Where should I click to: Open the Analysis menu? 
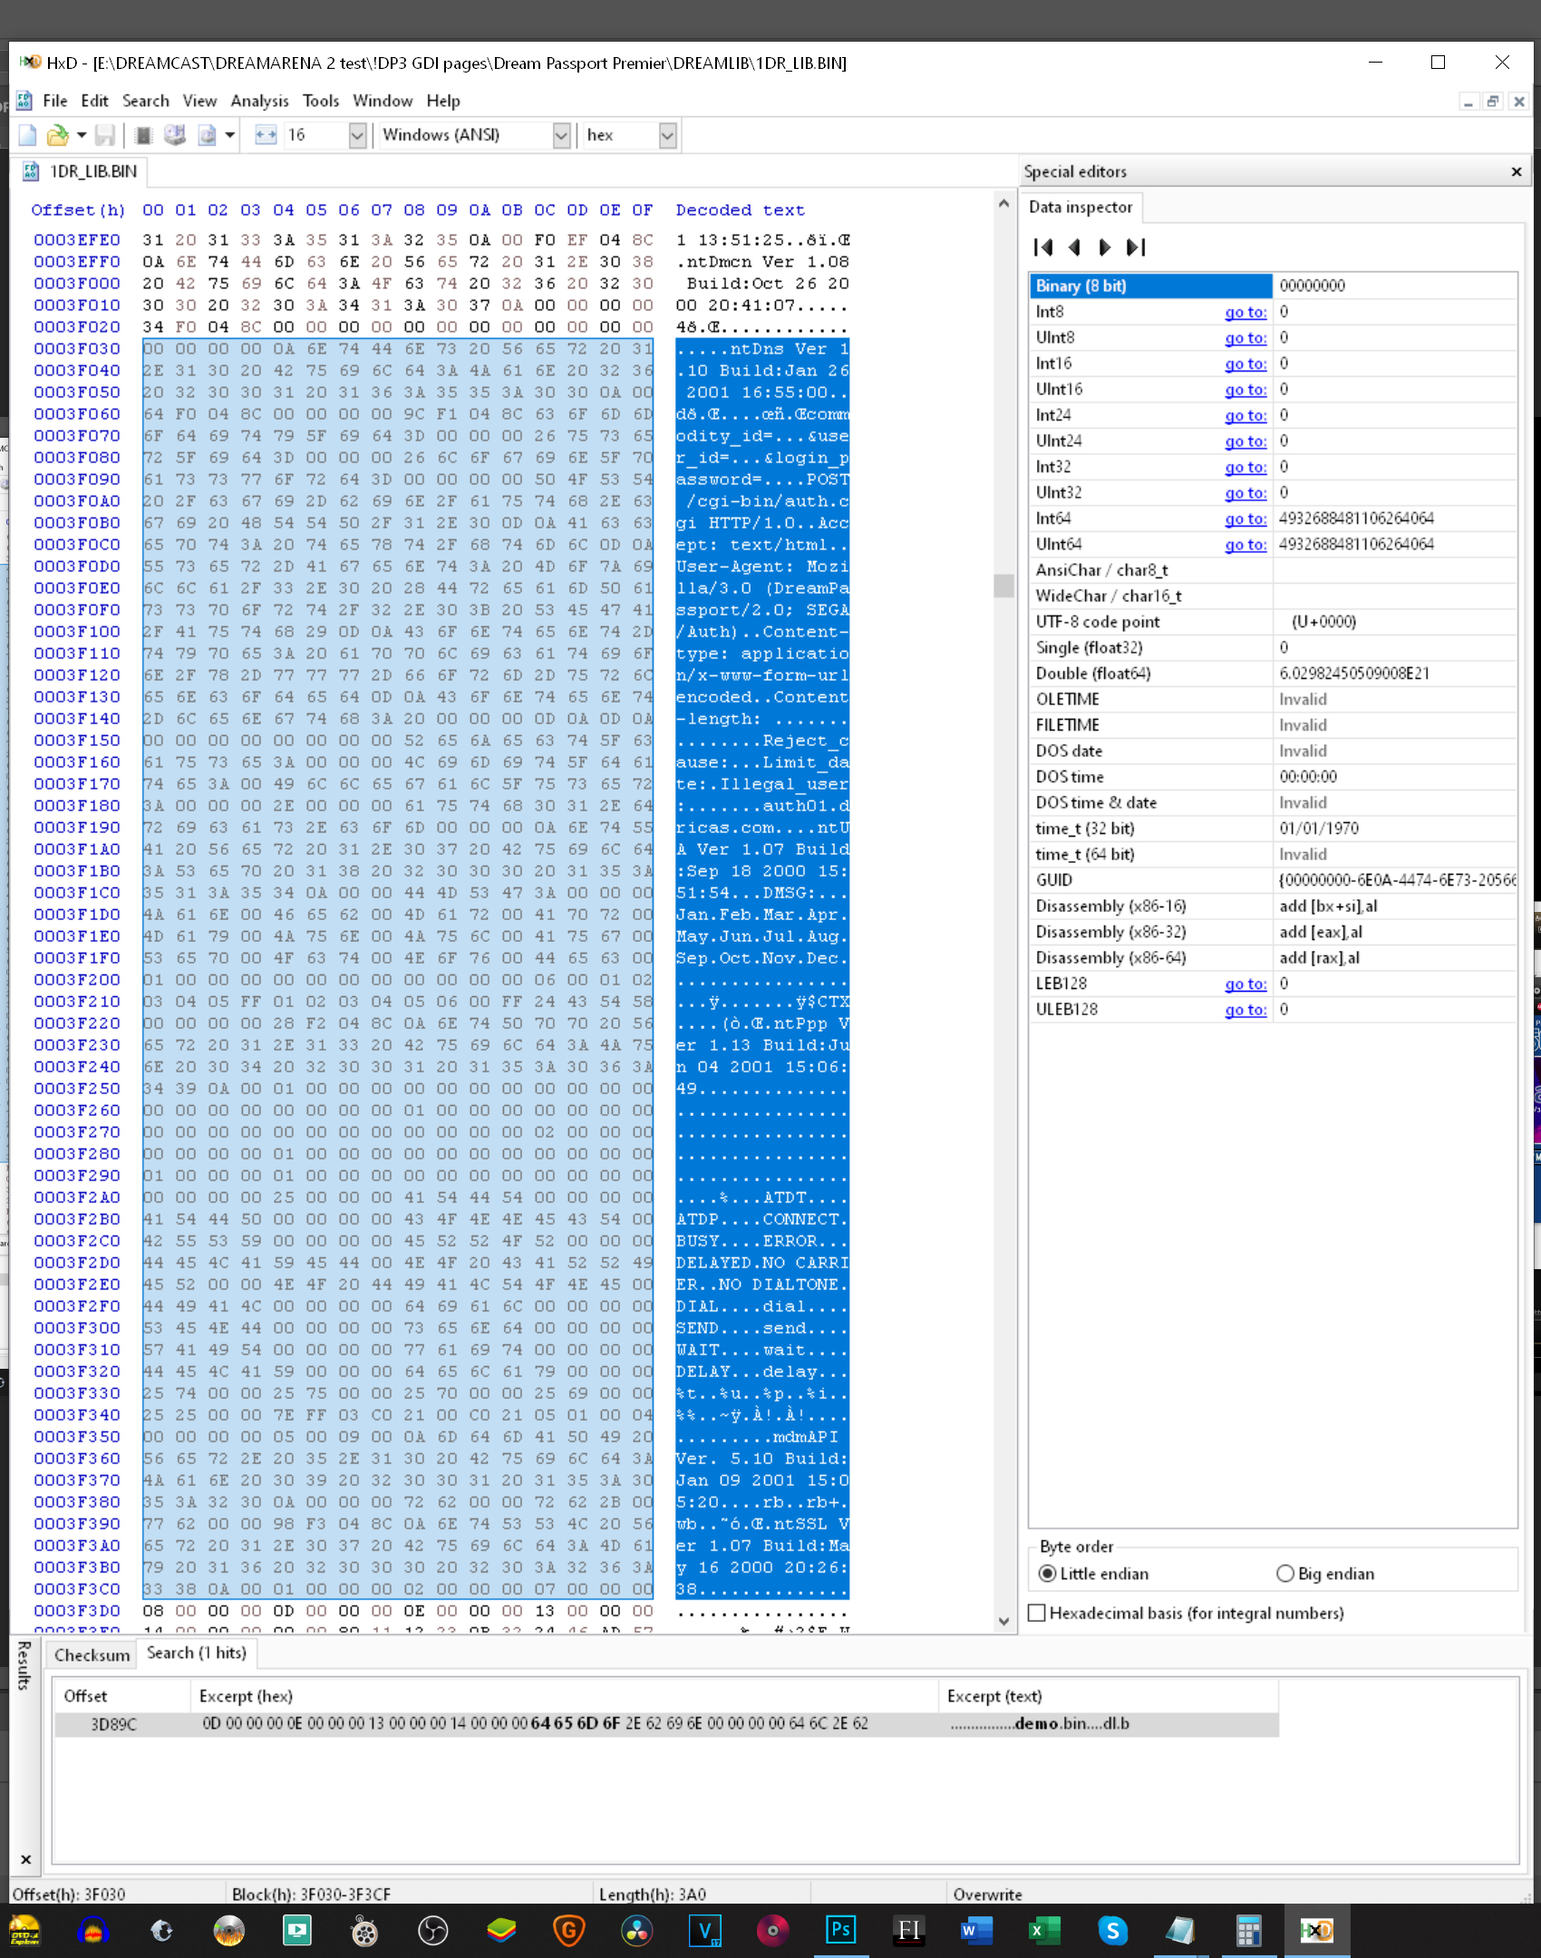point(259,101)
